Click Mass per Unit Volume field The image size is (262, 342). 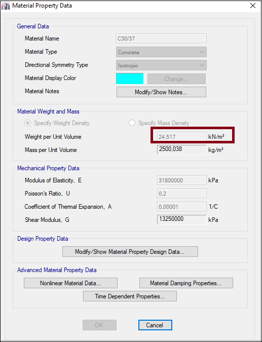tap(182, 150)
